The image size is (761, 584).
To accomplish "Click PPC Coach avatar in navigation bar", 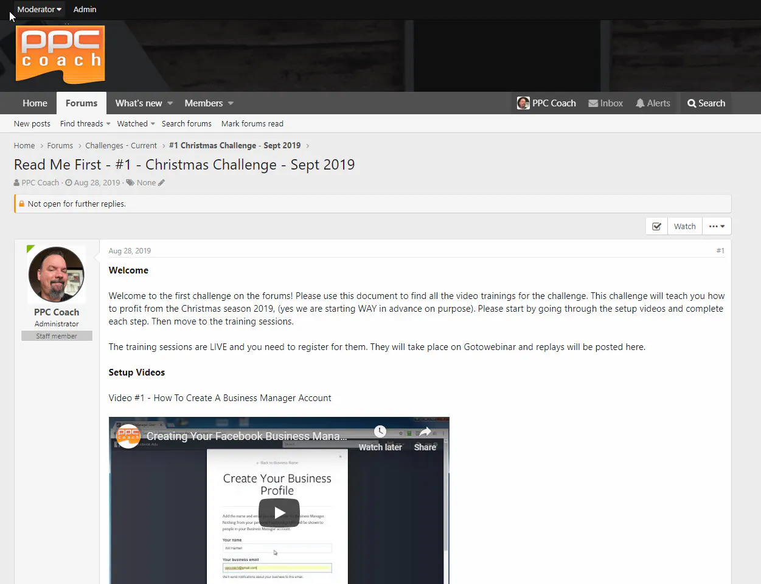I will [x=523, y=103].
